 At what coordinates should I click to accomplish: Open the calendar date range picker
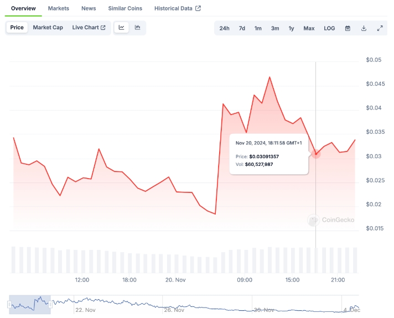point(348,28)
